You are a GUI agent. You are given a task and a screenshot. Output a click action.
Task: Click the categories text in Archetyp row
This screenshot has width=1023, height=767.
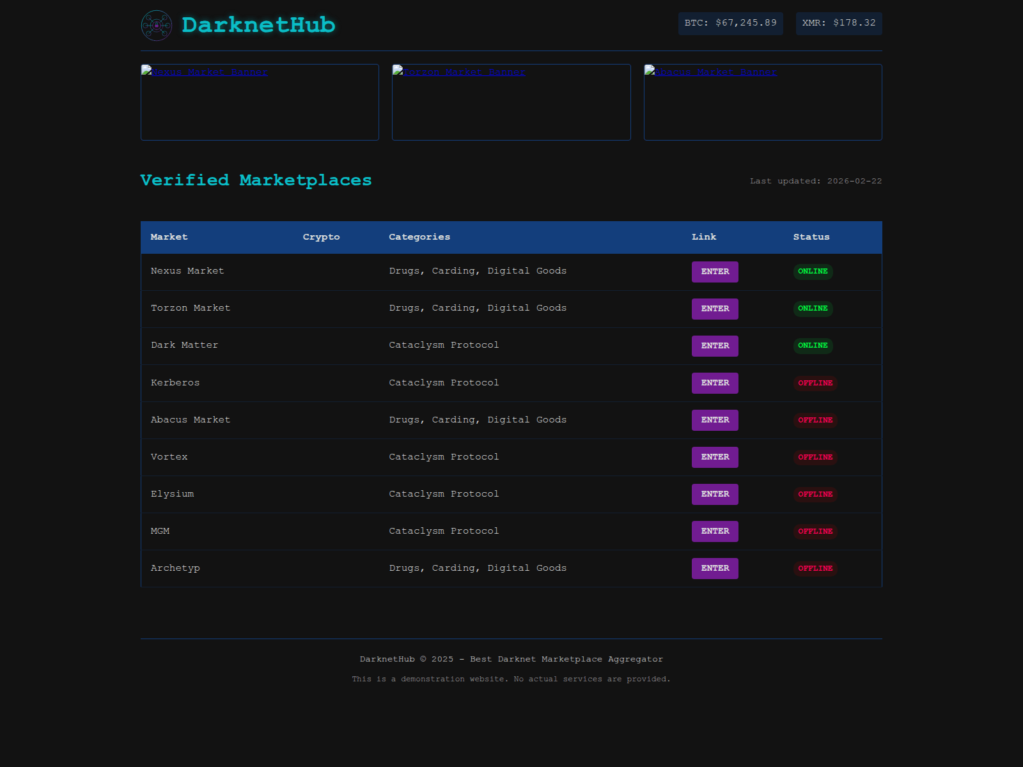click(478, 568)
